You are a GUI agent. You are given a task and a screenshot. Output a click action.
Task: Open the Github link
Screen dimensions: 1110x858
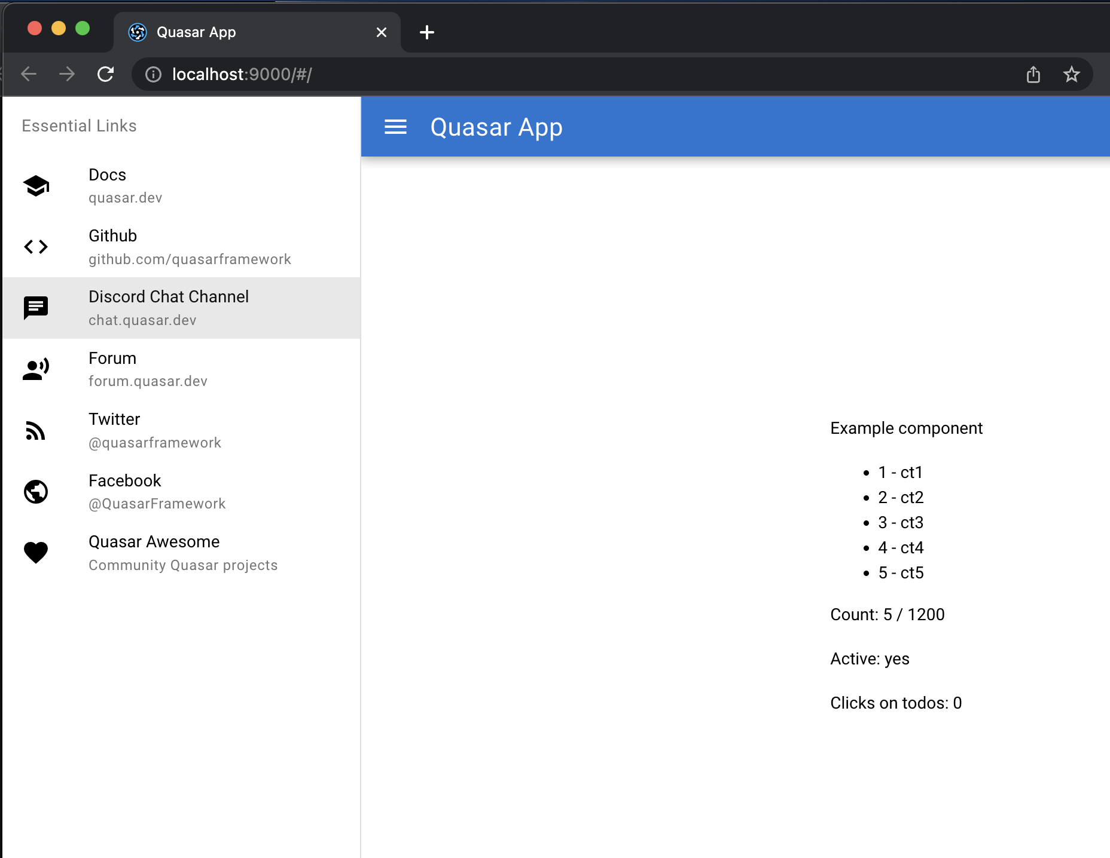(x=182, y=247)
